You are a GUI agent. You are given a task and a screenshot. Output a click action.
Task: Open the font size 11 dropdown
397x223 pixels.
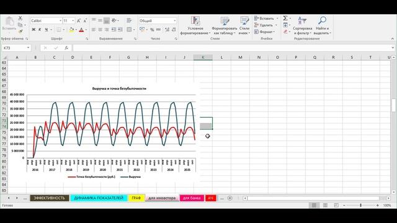(x=73, y=20)
